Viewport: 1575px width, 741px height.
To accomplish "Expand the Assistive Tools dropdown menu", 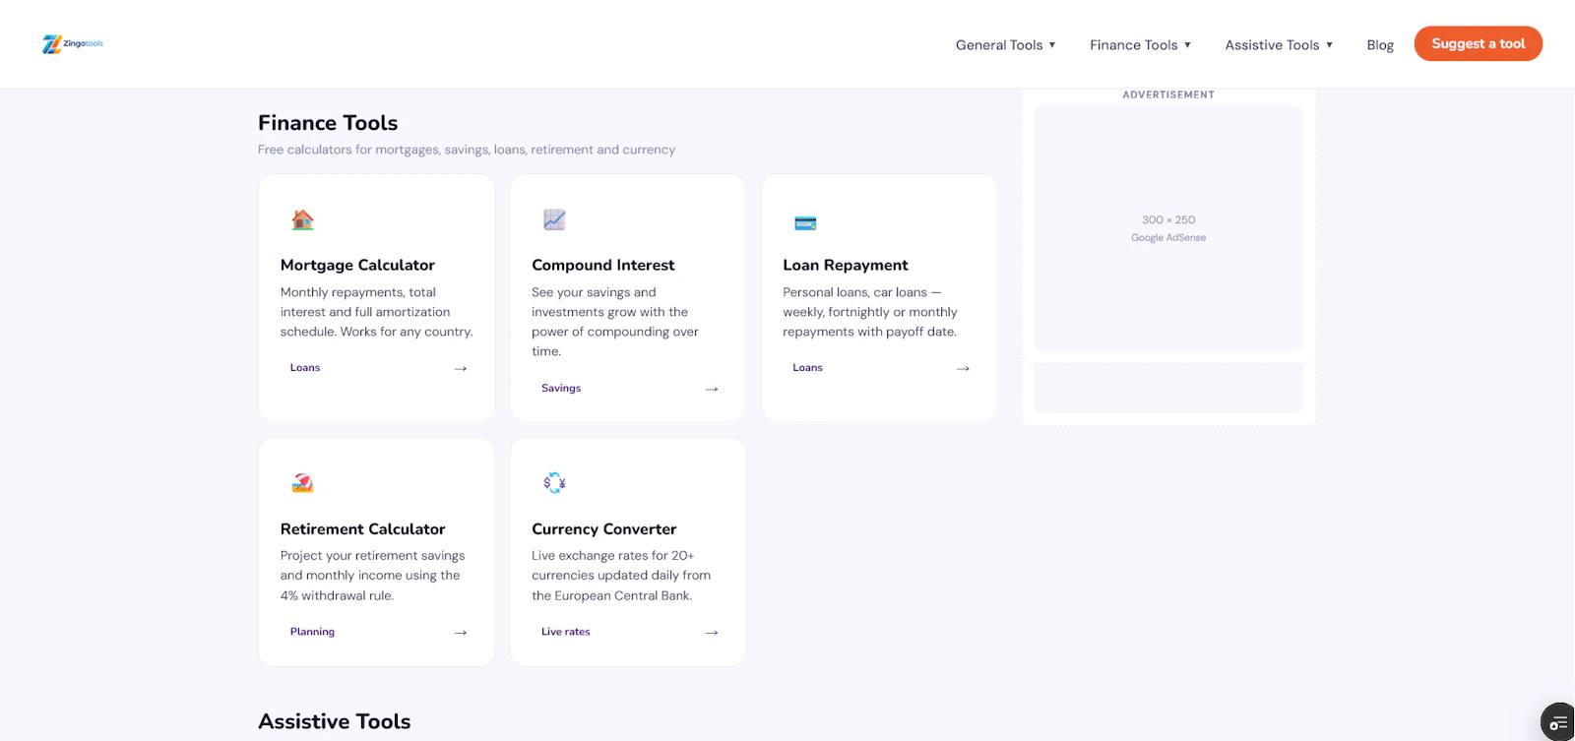I will 1279,44.
